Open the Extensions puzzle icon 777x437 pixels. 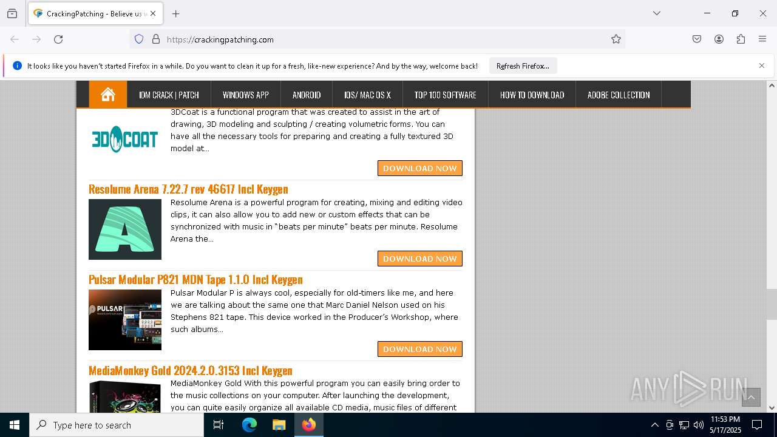click(741, 39)
